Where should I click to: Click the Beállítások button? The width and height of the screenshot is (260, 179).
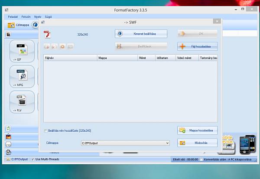(x=141, y=46)
